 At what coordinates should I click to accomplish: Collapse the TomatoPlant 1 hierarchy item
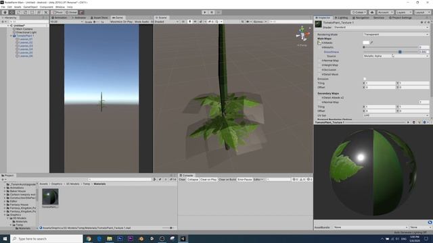coord(12,36)
